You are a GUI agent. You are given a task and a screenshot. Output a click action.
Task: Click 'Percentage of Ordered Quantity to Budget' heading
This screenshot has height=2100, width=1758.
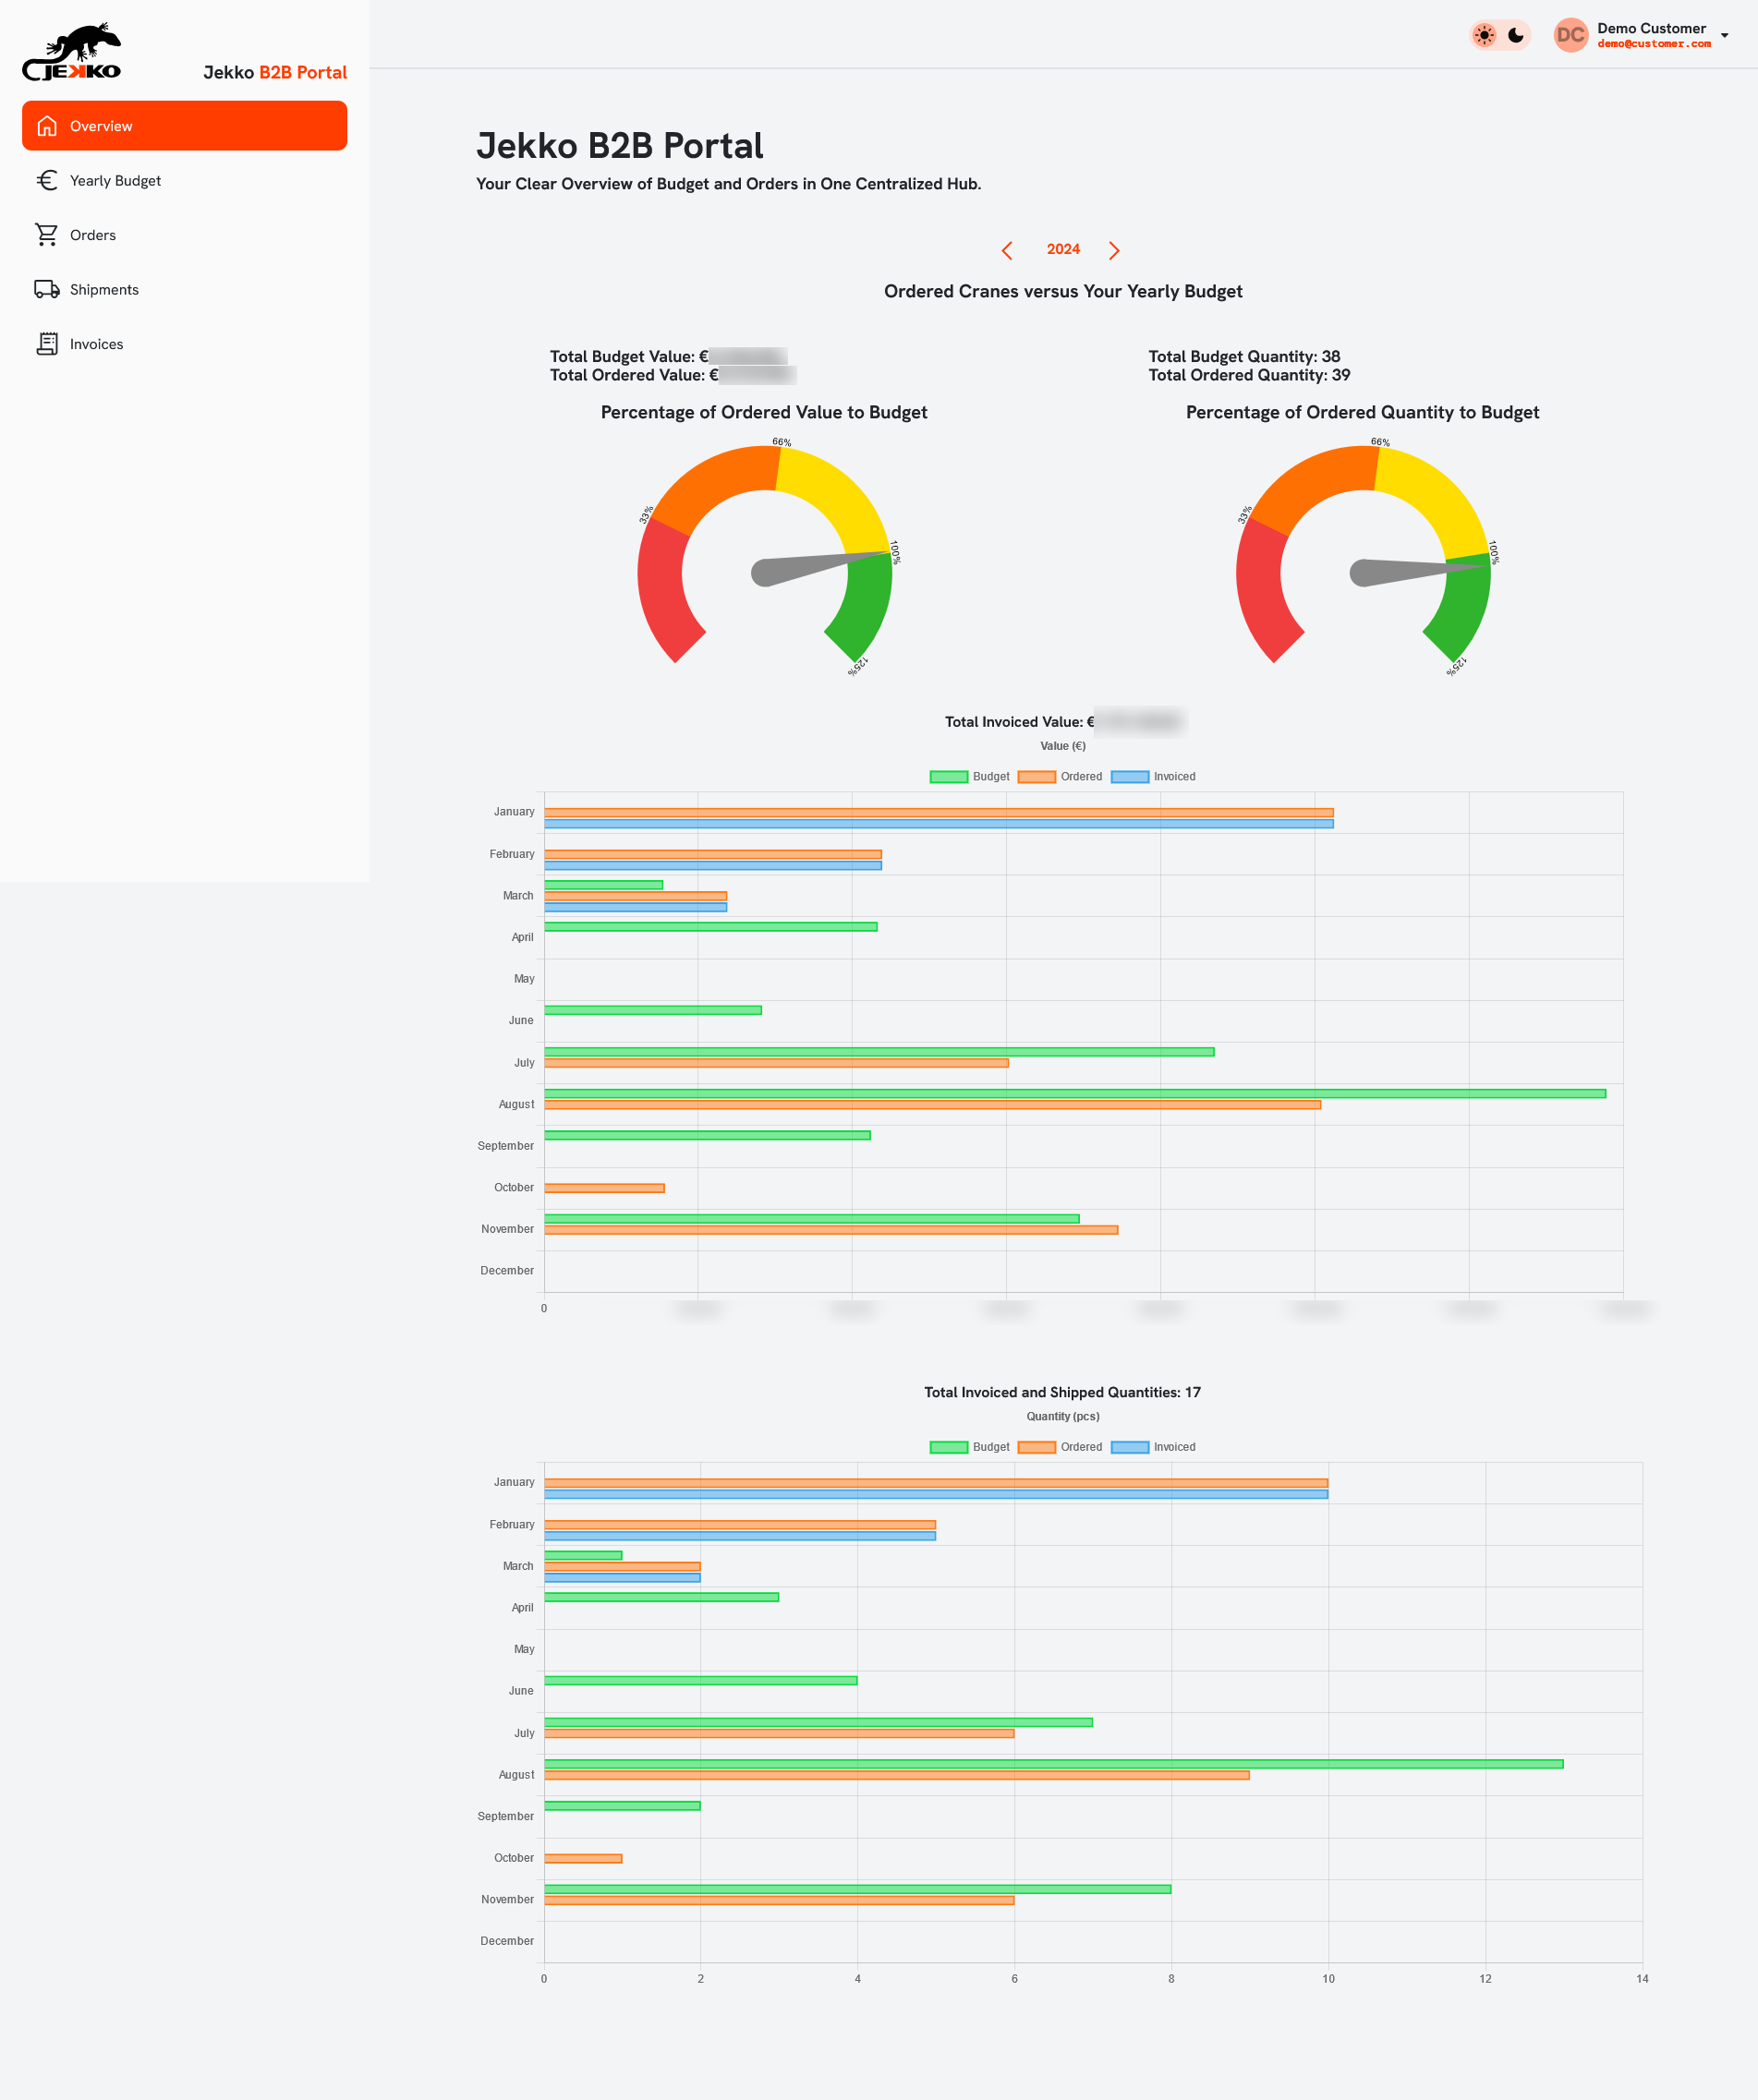click(1363, 412)
